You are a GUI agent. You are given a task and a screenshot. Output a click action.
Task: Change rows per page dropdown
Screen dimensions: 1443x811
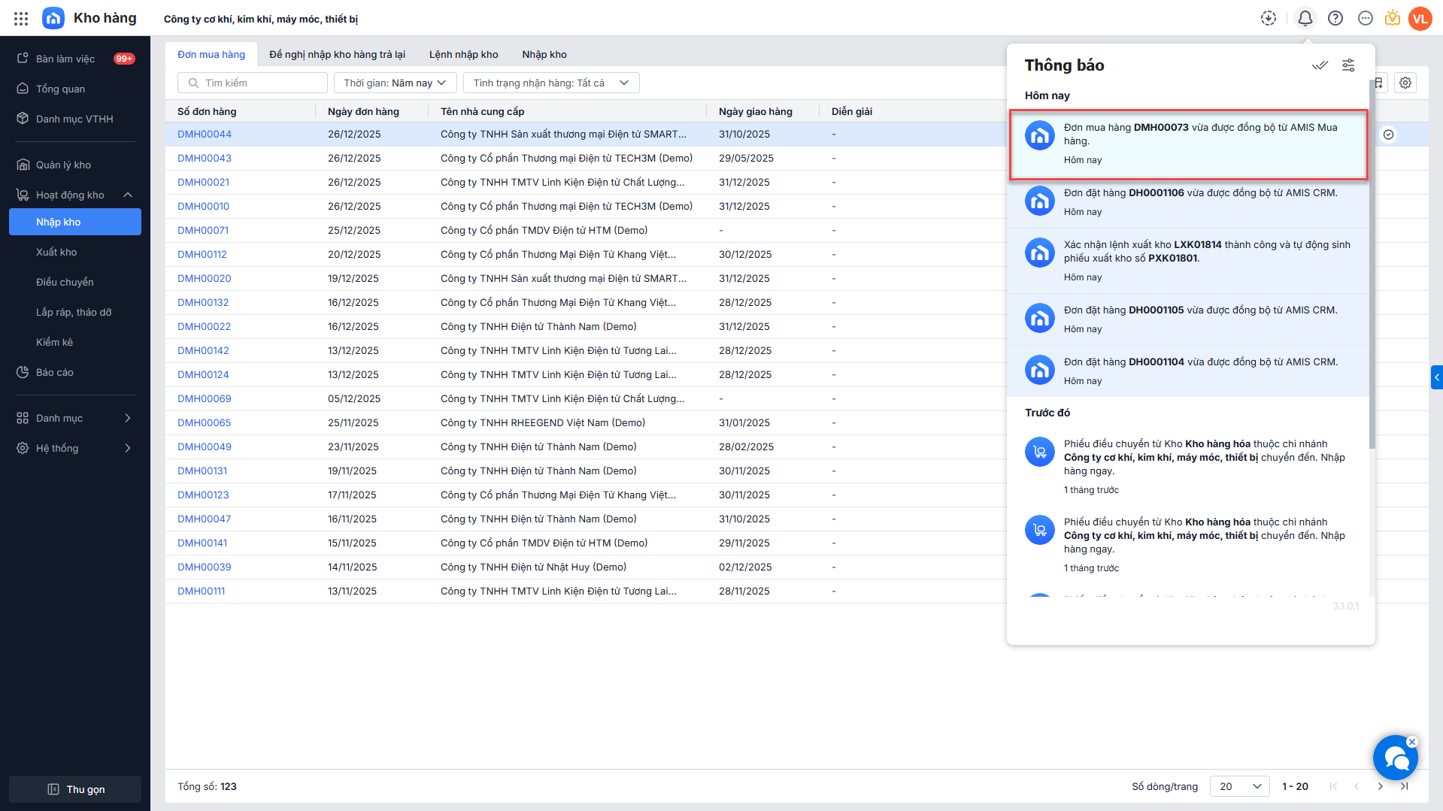[1239, 786]
